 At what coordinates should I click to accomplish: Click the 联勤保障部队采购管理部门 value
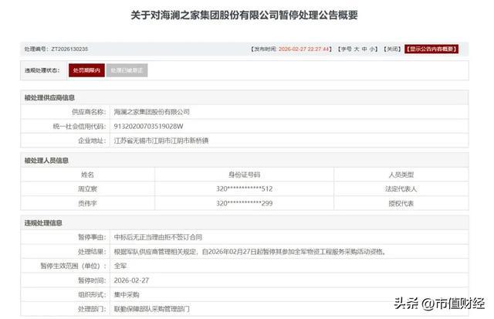click(x=151, y=309)
